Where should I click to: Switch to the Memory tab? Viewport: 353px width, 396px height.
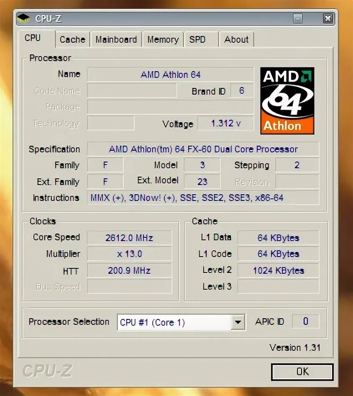[x=163, y=39]
